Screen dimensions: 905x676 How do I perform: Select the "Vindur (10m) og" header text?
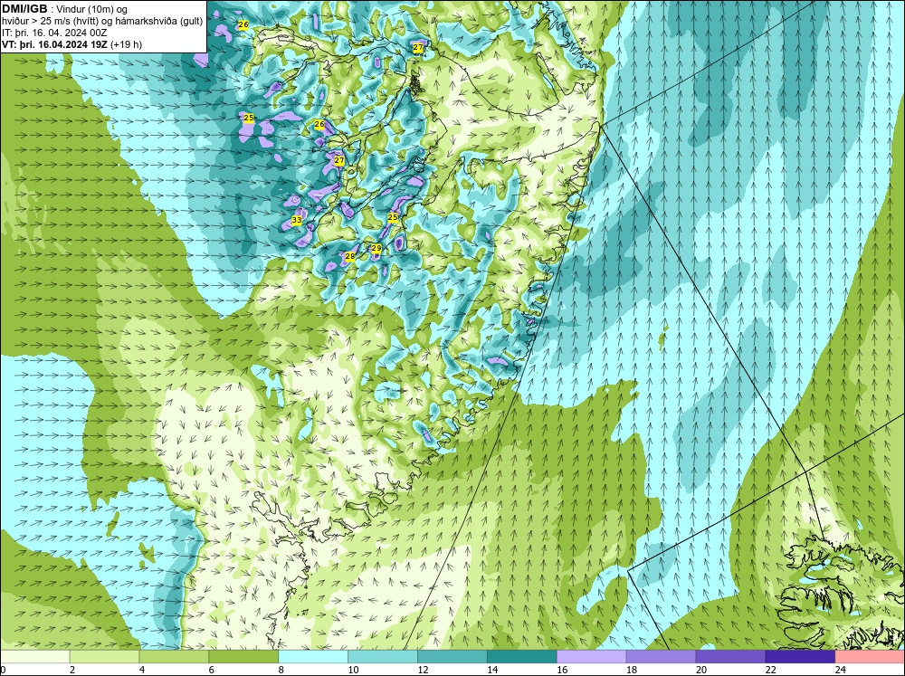[91, 9]
